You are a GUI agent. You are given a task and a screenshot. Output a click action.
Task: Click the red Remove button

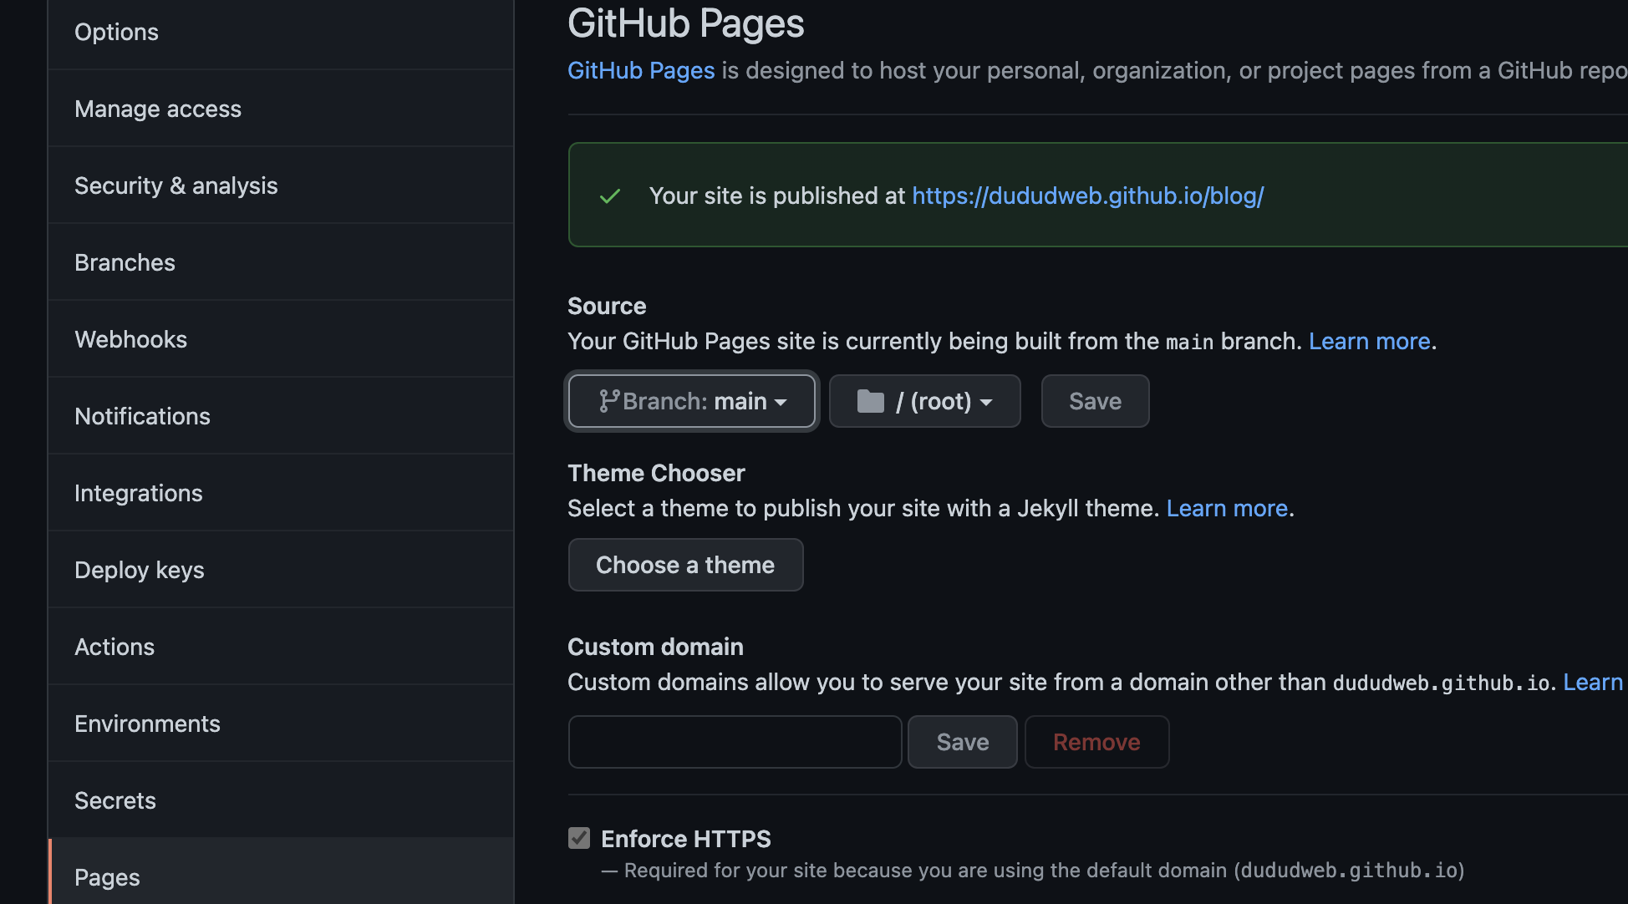click(1096, 742)
